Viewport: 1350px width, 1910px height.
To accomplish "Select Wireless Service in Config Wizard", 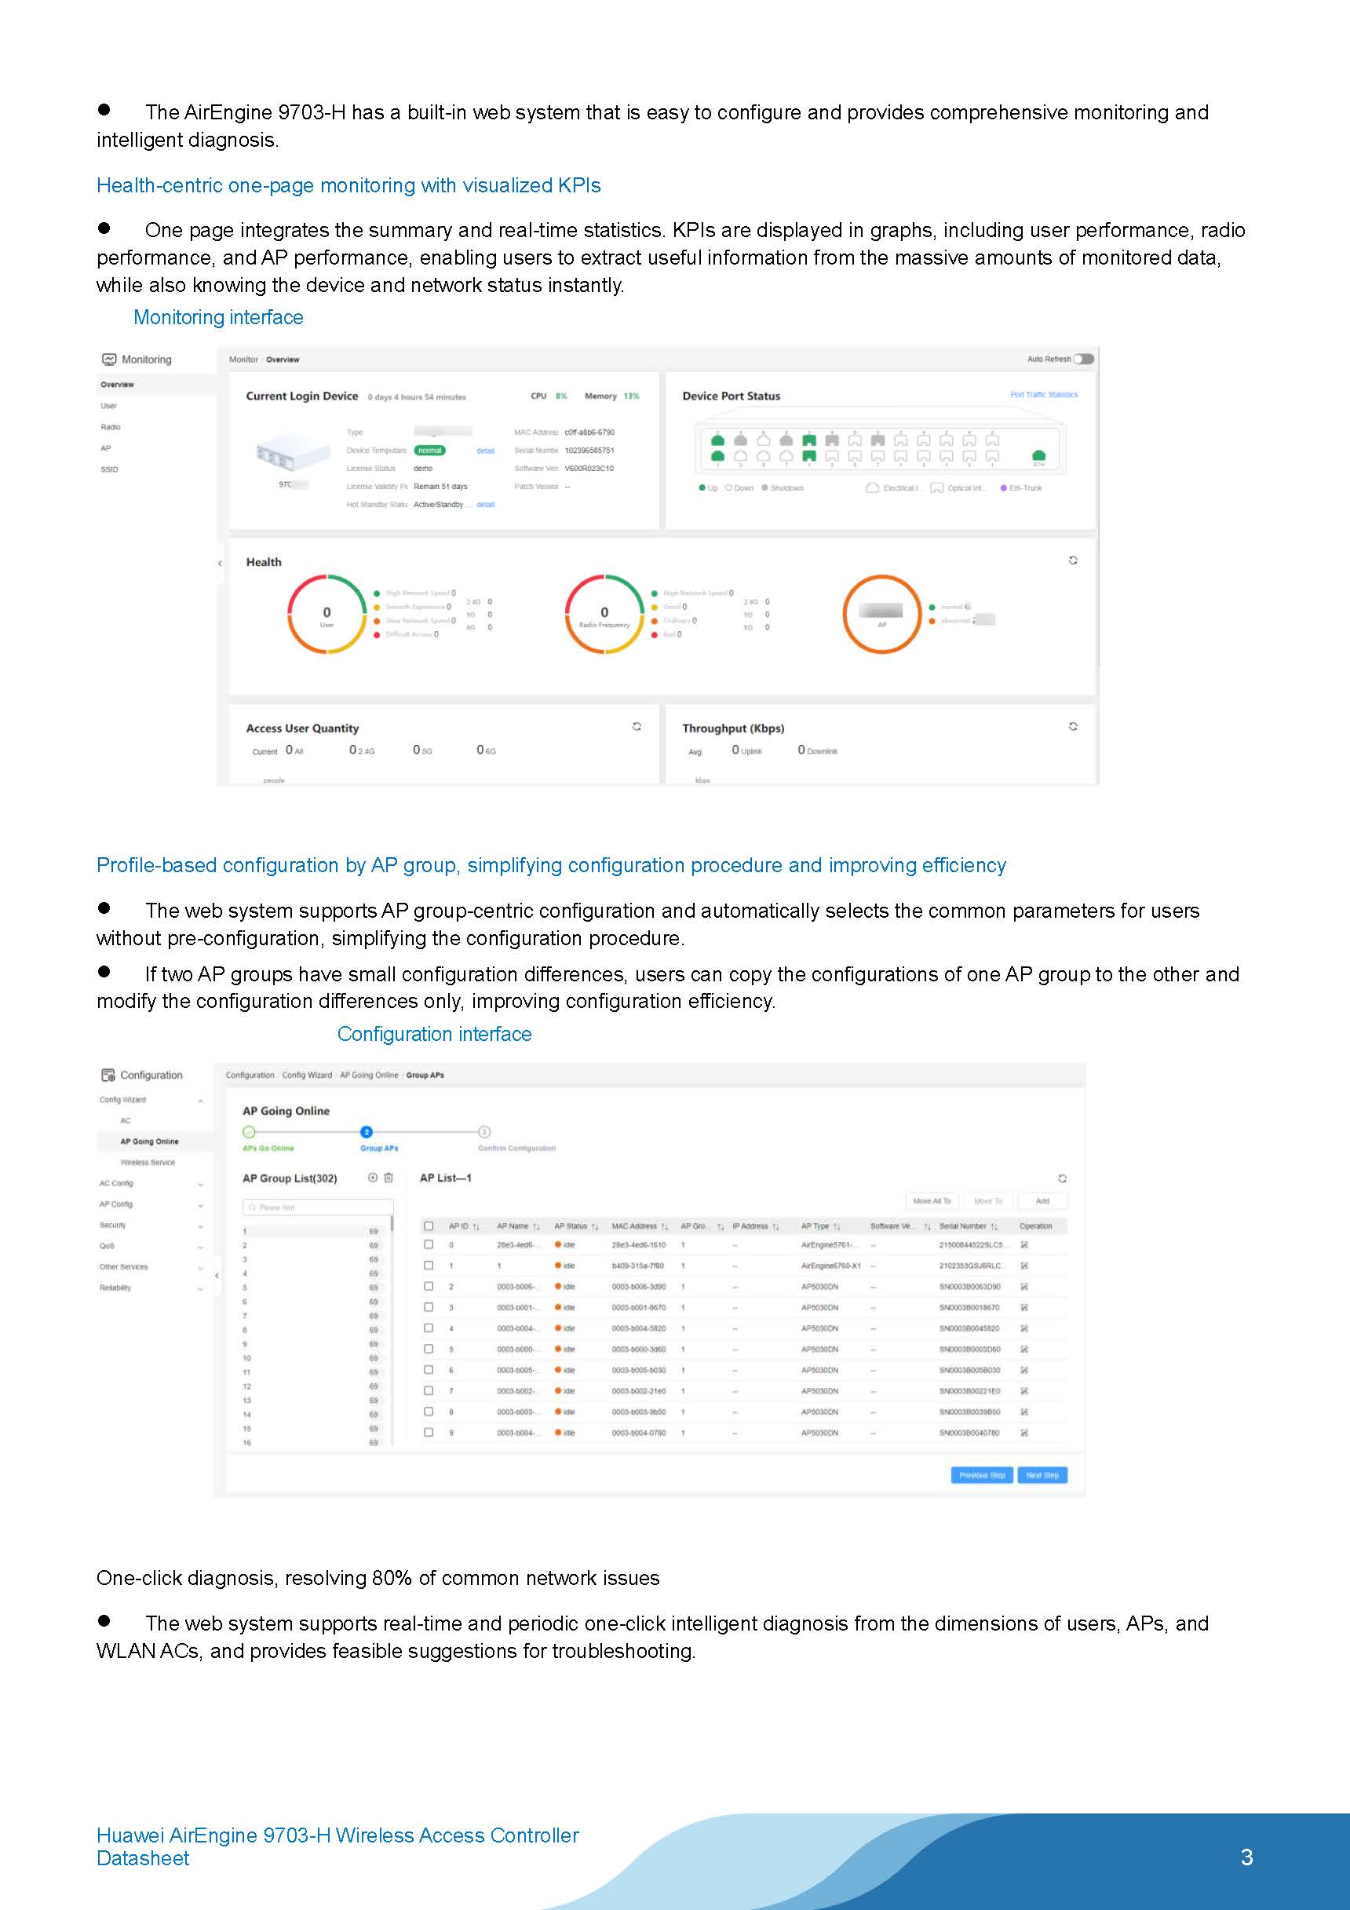I will point(148,1162).
